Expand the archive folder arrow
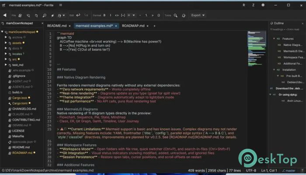Screen dimensions: 306x175 (6, 37)
